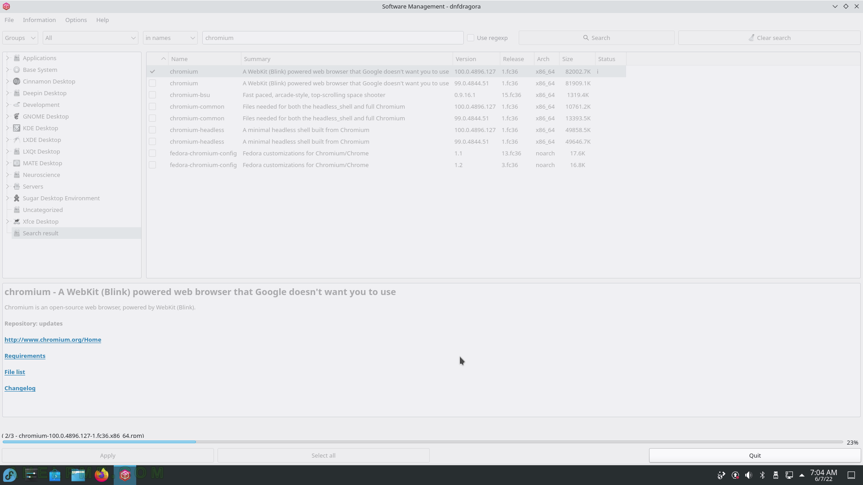Expand the Applications tree node
The image size is (863, 485).
pyautogui.click(x=7, y=58)
